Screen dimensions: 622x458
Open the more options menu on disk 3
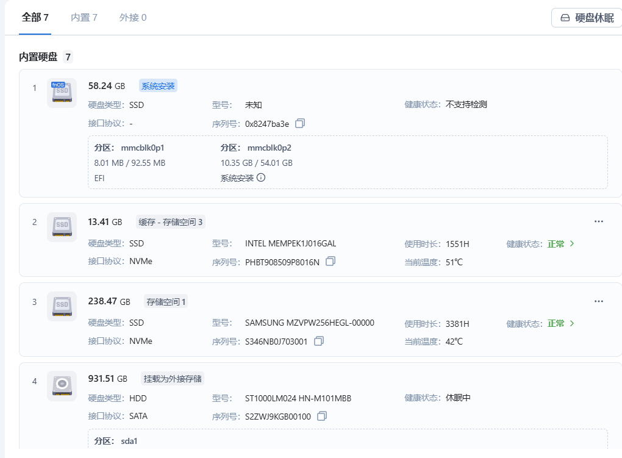pyautogui.click(x=598, y=301)
